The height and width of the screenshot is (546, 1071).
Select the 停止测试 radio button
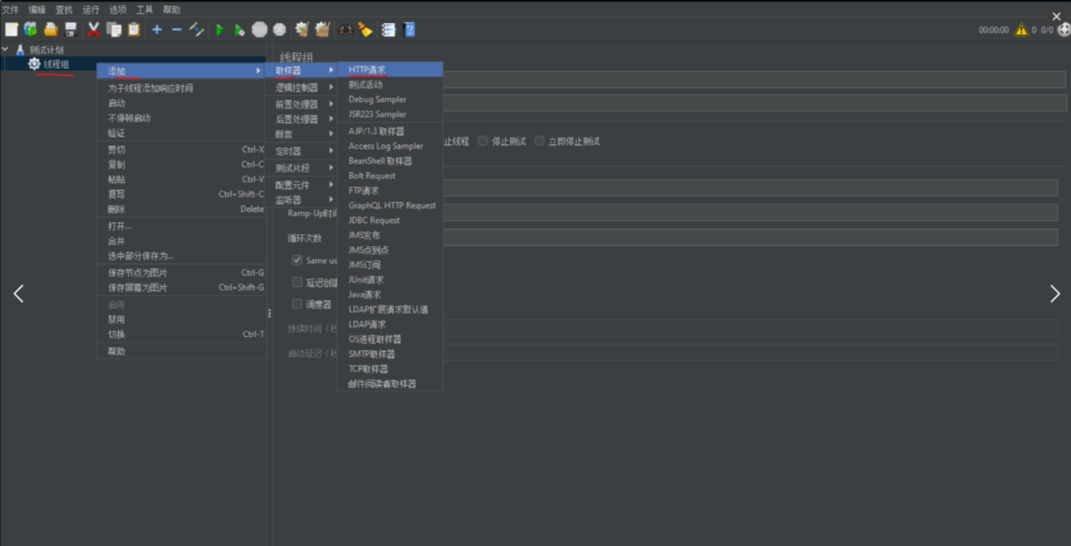(x=483, y=141)
